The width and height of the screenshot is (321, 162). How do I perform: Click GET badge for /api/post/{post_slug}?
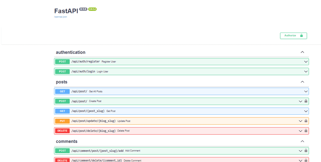[x=62, y=111]
